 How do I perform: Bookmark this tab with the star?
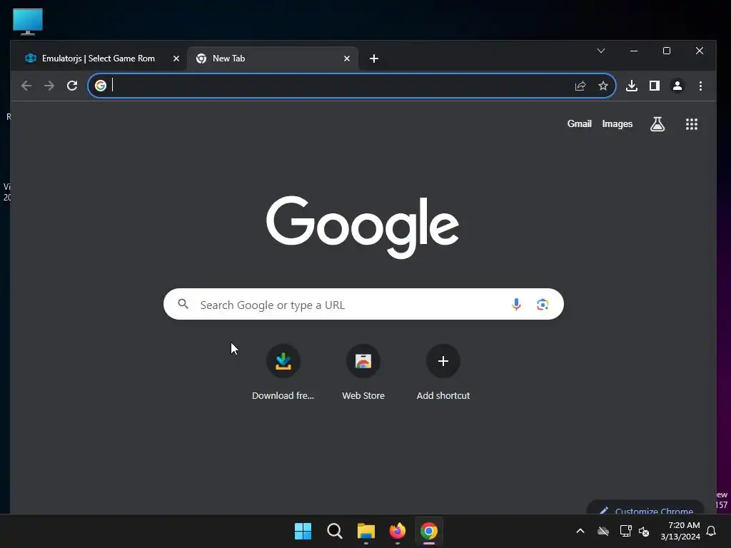pos(603,86)
